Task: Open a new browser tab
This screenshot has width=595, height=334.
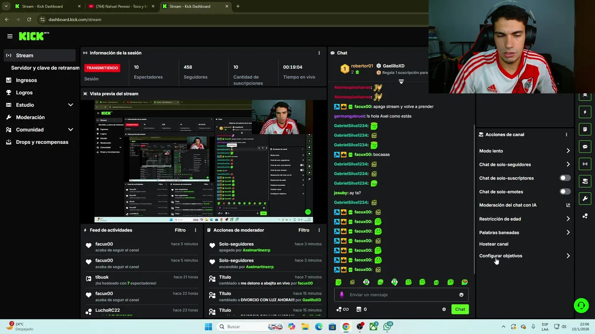Action: click(238, 6)
